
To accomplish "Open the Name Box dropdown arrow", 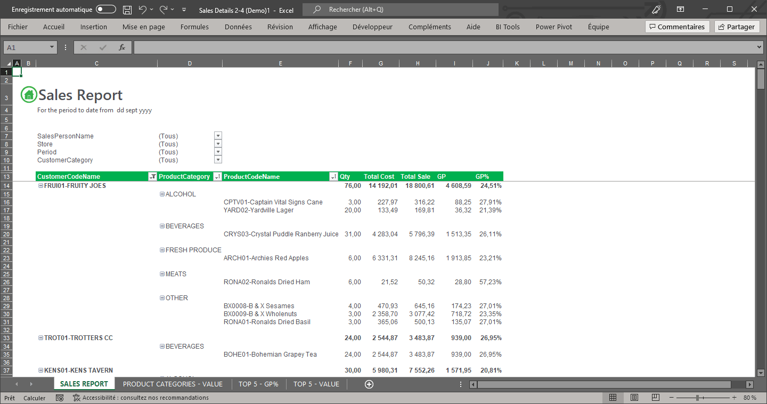I will pyautogui.click(x=52, y=47).
